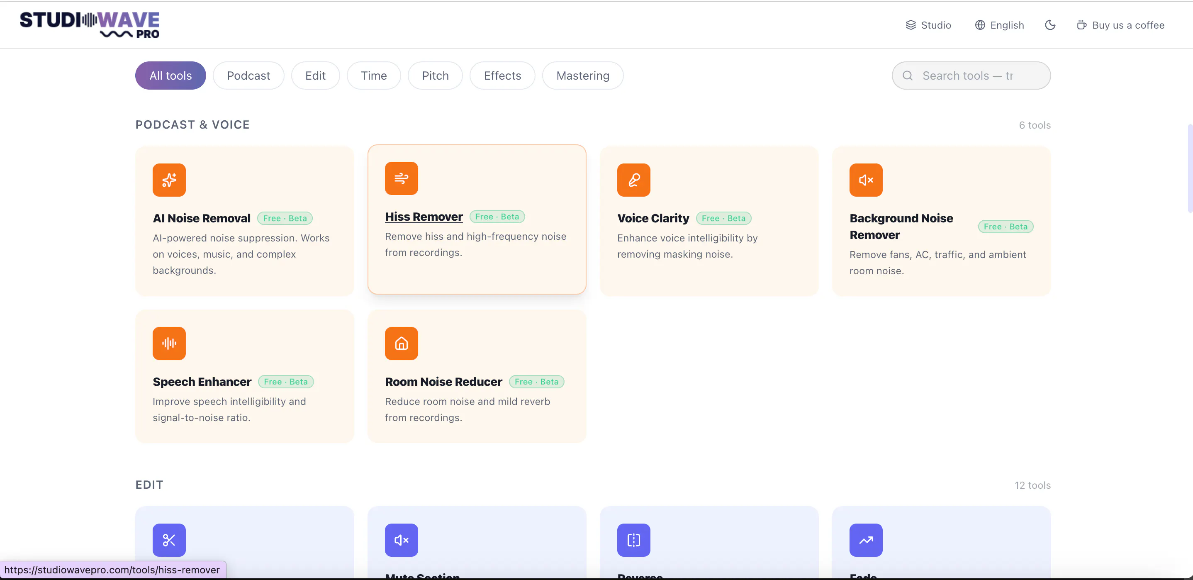The height and width of the screenshot is (580, 1193).
Task: Click the AI Noise Removal sparkle icon
Action: click(x=169, y=180)
